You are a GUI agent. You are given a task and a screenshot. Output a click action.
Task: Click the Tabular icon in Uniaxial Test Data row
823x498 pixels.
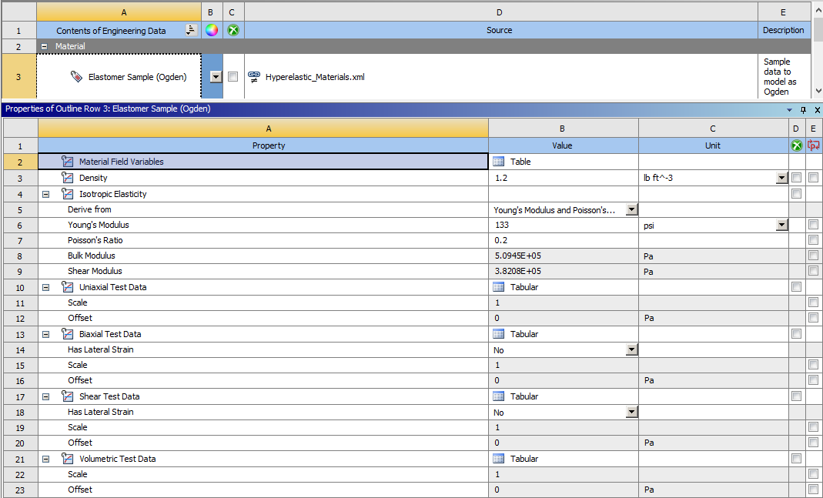coord(499,287)
